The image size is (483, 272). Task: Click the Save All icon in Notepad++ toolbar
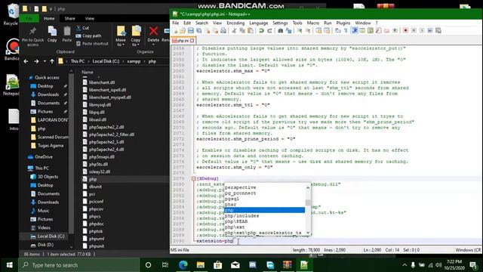click(x=199, y=30)
